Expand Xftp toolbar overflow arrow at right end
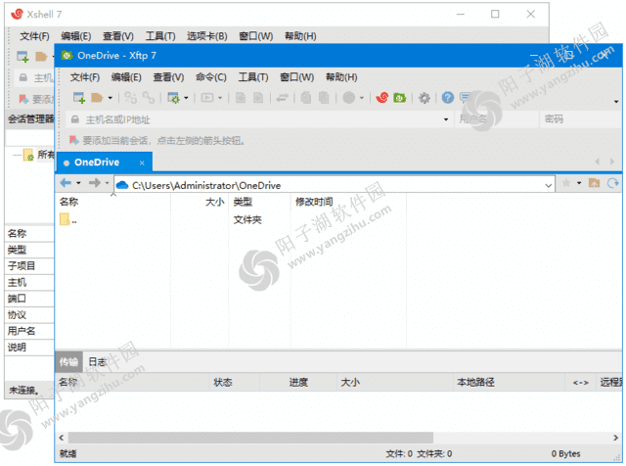This screenshot has height=466, width=626. click(616, 102)
